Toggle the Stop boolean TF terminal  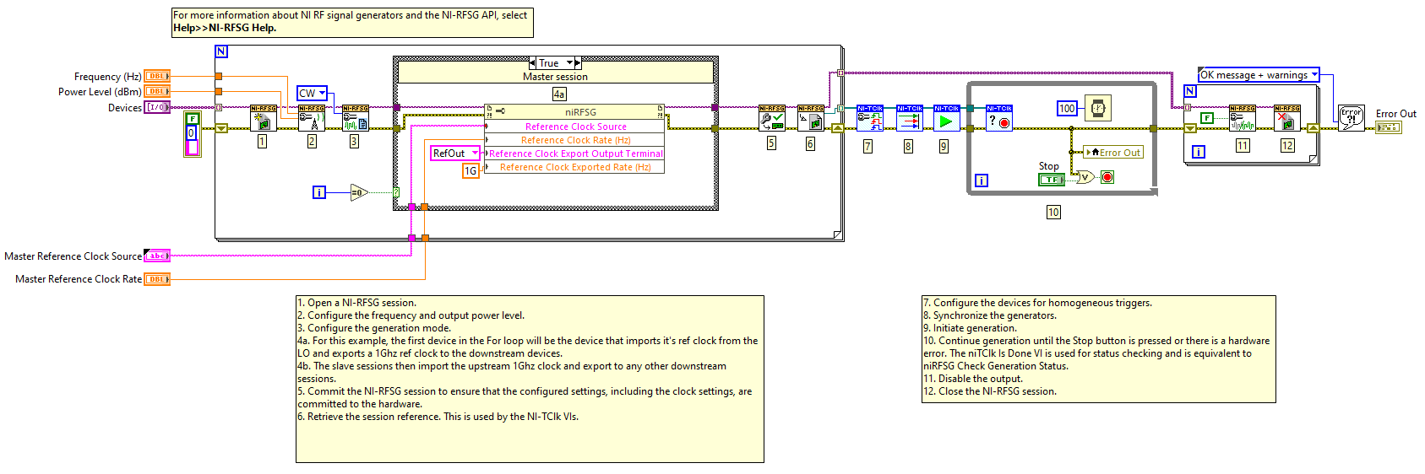[x=1051, y=179]
